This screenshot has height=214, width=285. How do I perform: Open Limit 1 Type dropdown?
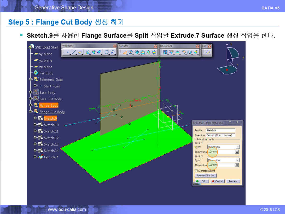237,147
